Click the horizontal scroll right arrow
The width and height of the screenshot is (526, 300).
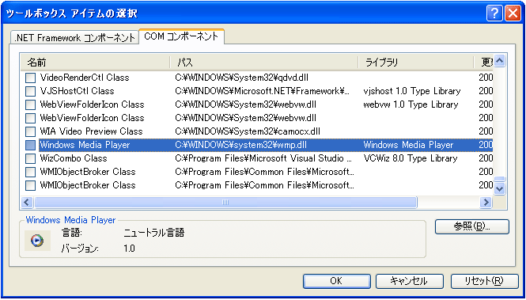click(x=486, y=202)
